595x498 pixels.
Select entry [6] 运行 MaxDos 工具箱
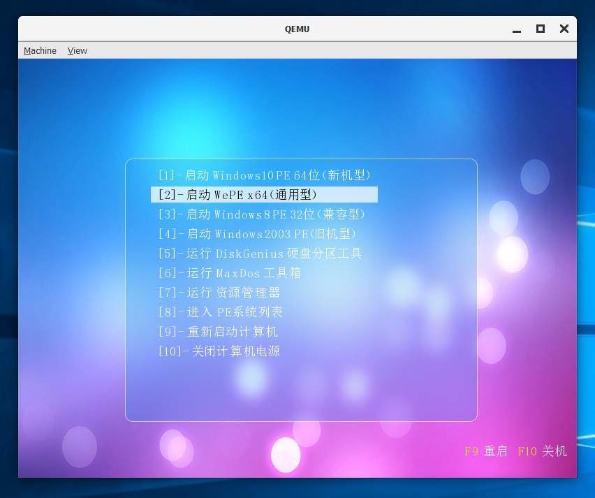(x=230, y=273)
